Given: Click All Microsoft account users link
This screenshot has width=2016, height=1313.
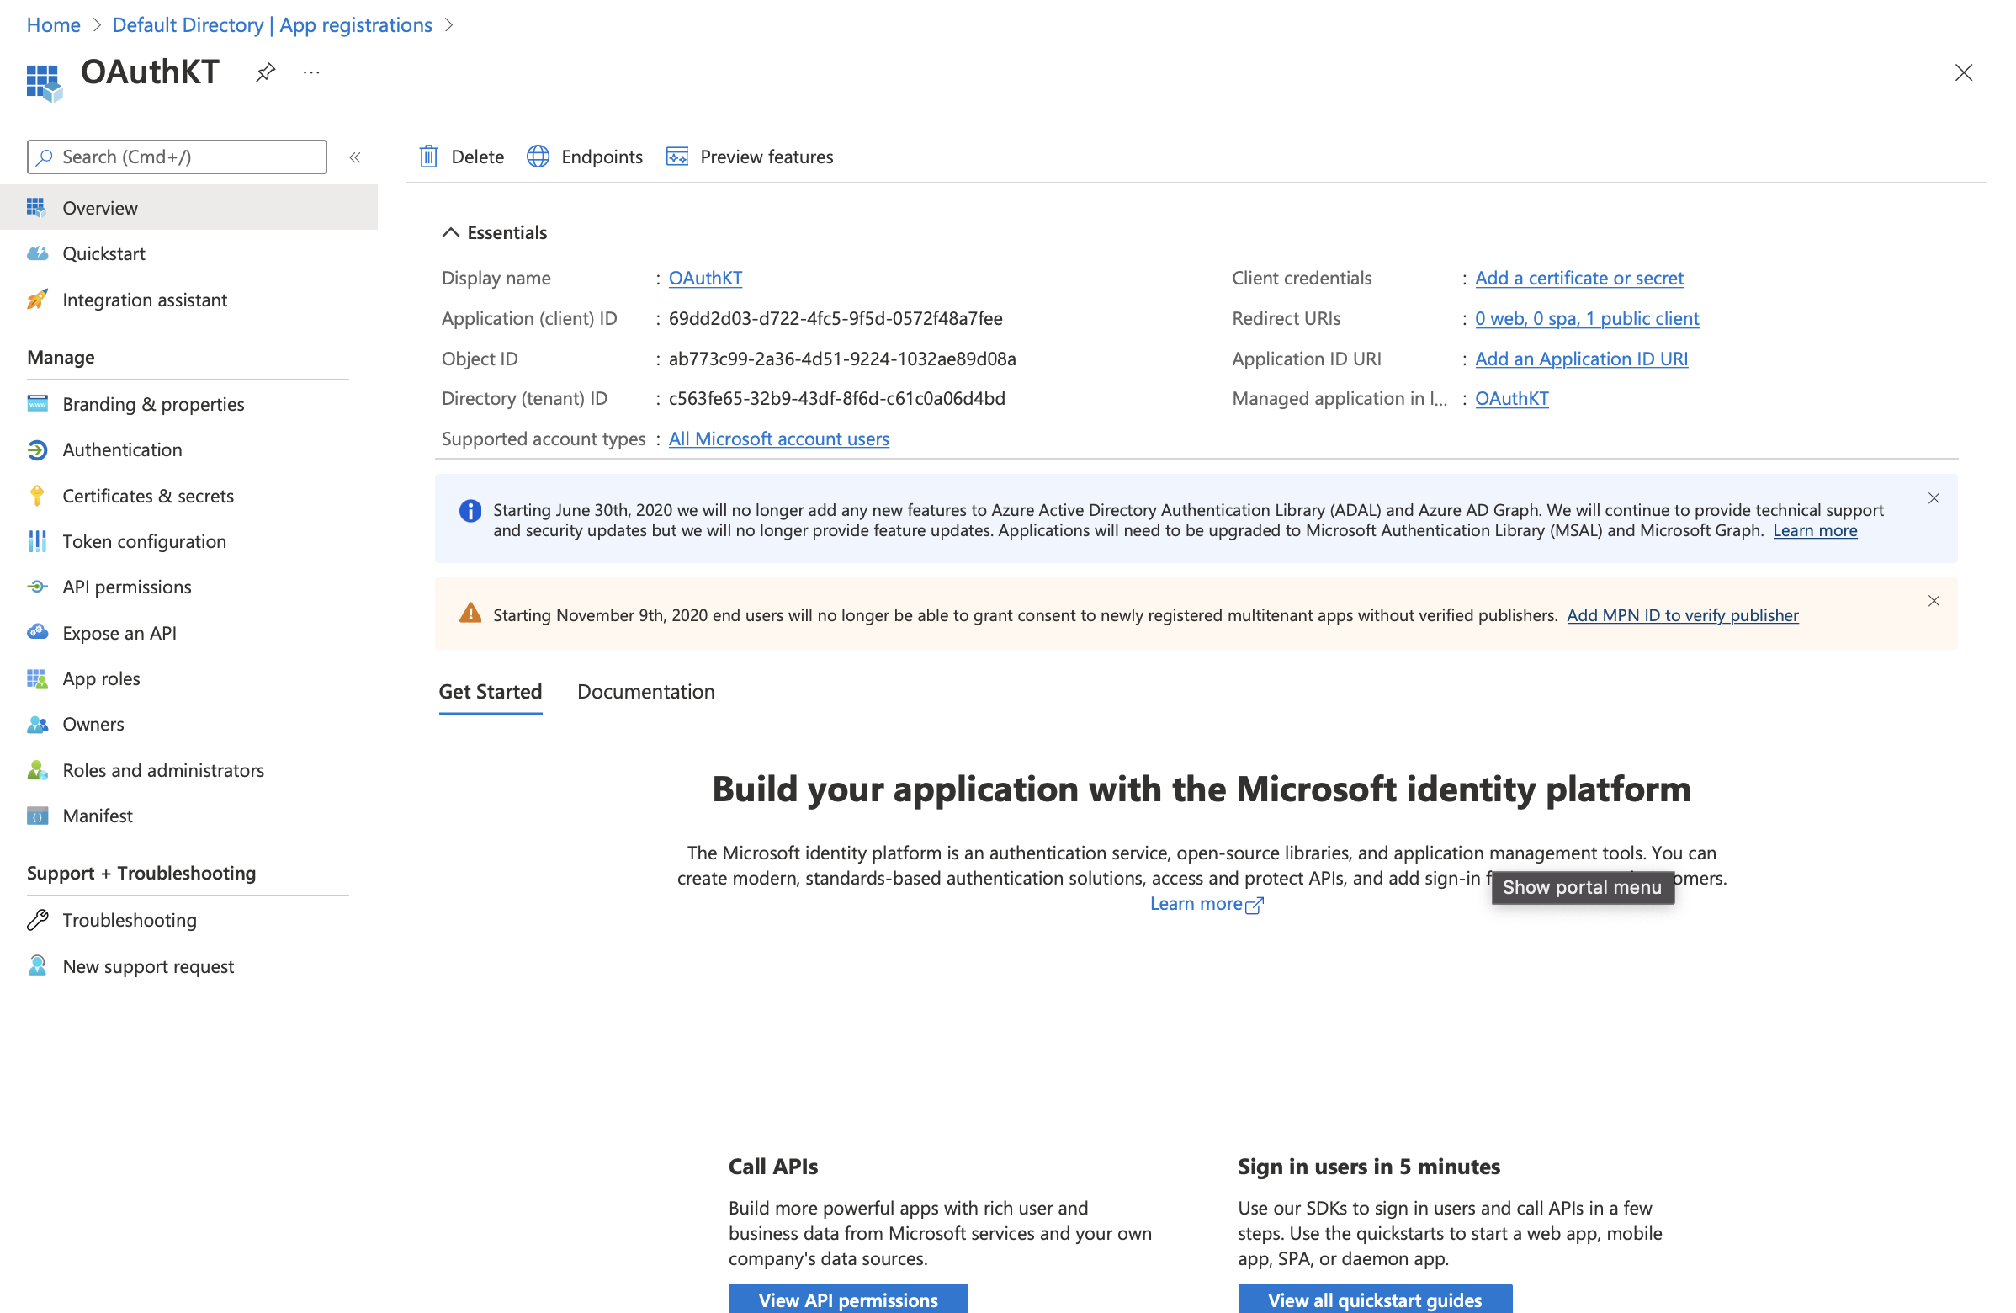Looking at the screenshot, I should 778,439.
